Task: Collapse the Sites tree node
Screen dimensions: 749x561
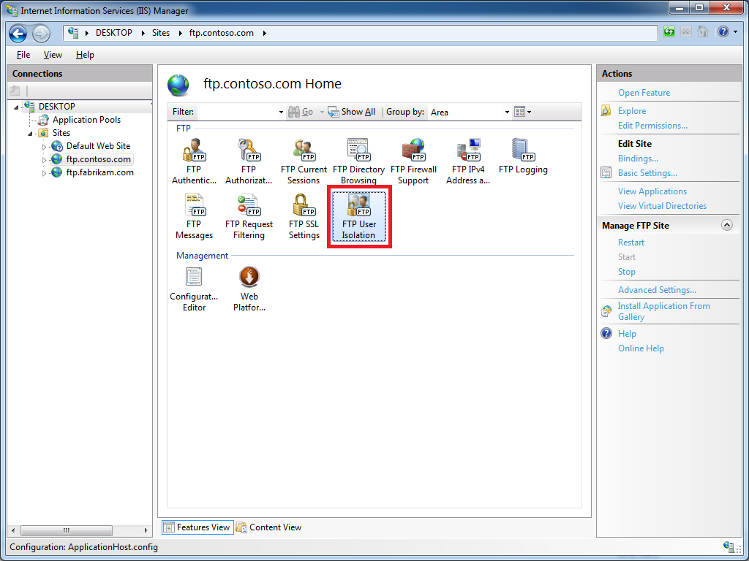Action: [31, 134]
